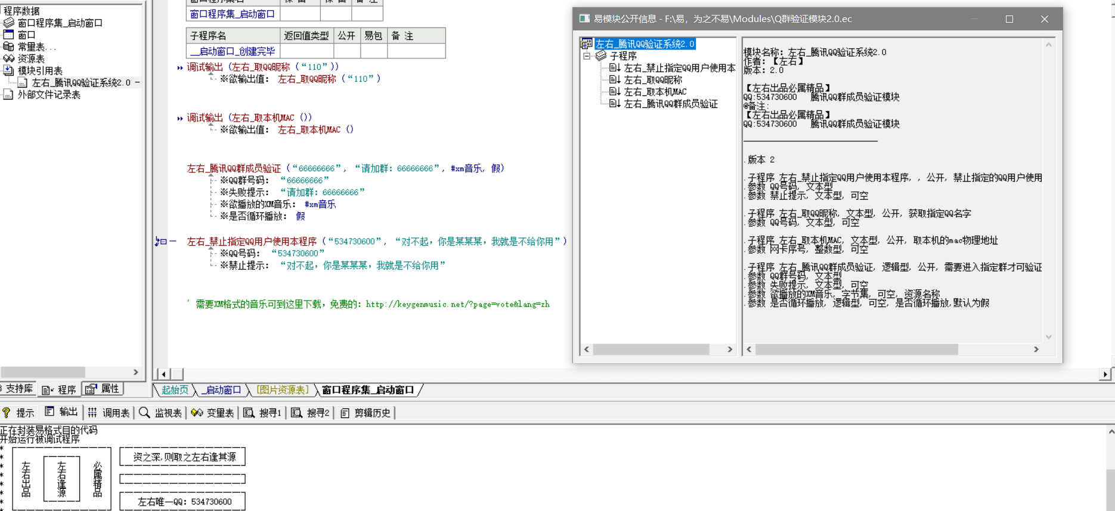Open the 常量表 constants table icon
Viewport: 1115px width, 511px height.
[x=8, y=47]
